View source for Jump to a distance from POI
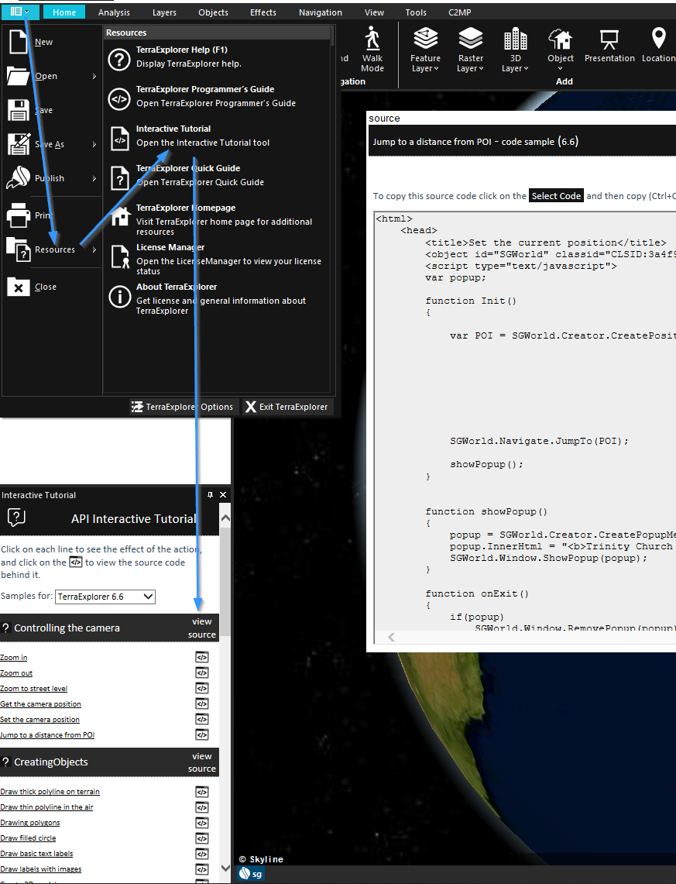Image resolution: width=676 pixels, height=884 pixels. click(201, 734)
